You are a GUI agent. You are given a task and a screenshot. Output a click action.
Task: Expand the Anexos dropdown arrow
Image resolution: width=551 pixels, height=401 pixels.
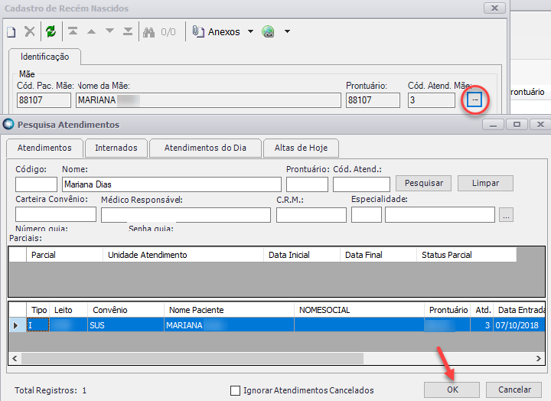[x=250, y=31]
